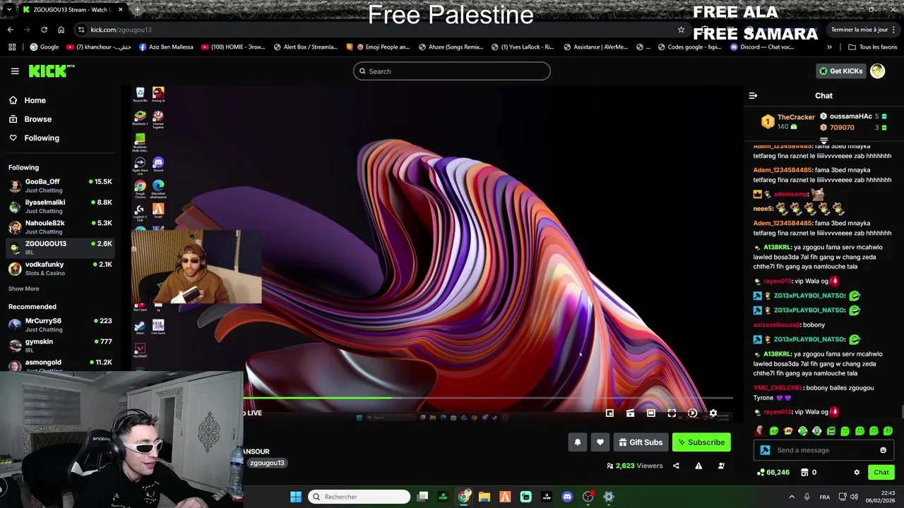Open the channel shop icon showing 0
Viewport: 904px width, 508px height.
click(x=808, y=473)
